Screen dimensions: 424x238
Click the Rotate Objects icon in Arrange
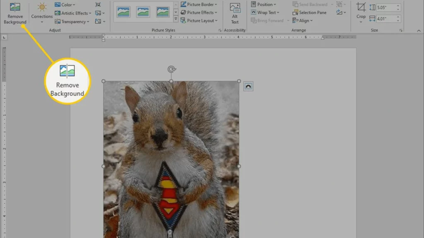click(340, 12)
